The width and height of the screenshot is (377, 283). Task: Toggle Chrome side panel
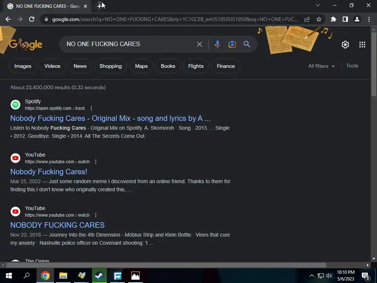click(x=345, y=19)
